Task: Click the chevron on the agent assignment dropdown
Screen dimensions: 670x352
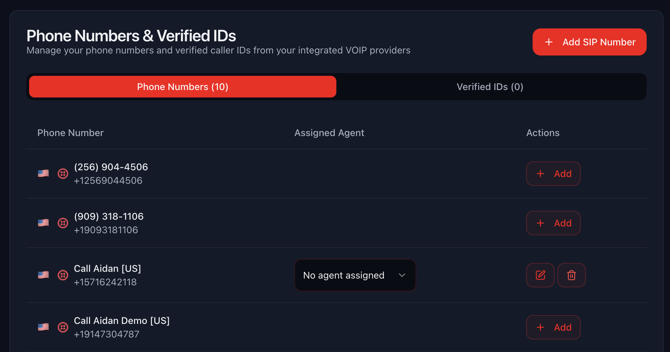Action: coord(402,275)
